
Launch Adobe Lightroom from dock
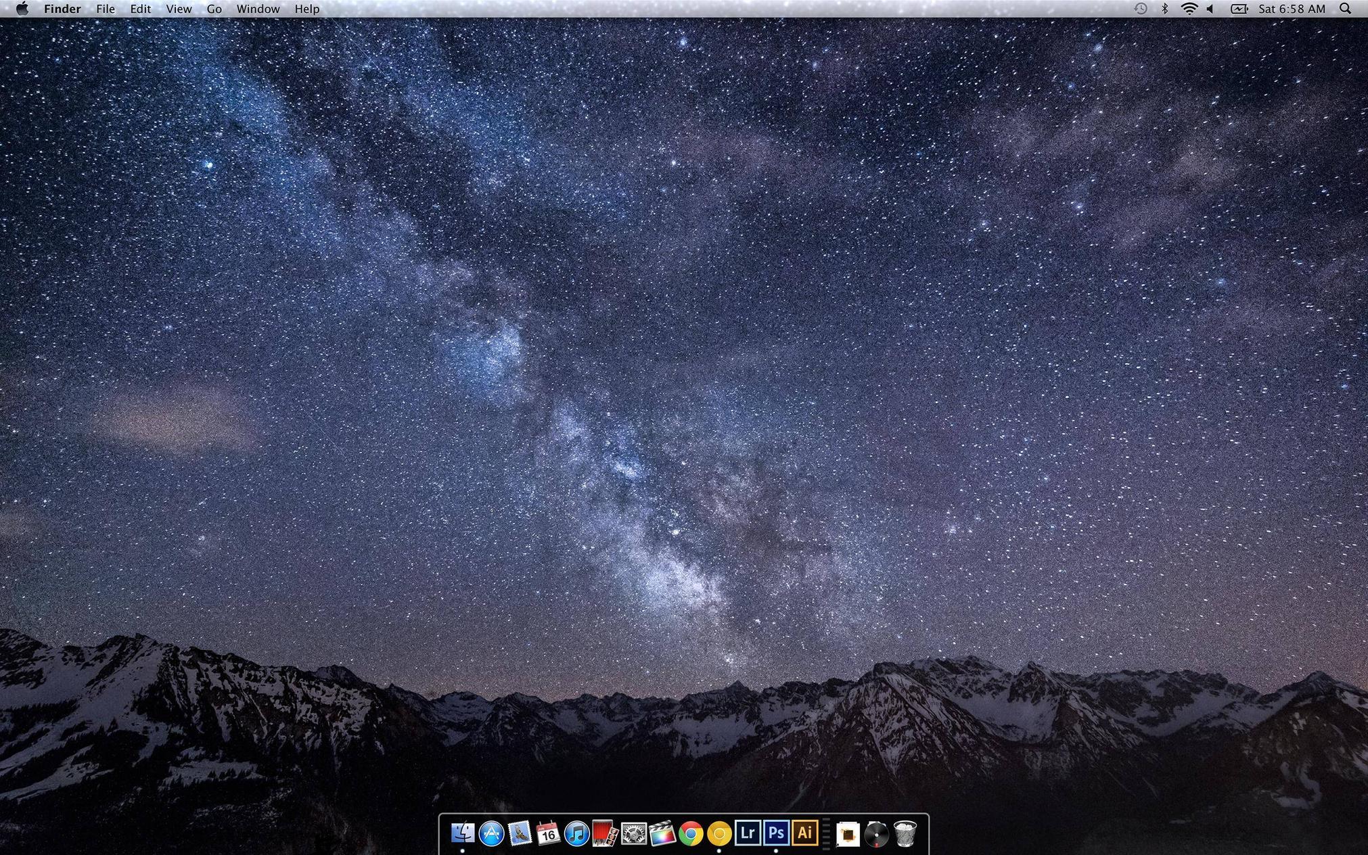point(748,833)
